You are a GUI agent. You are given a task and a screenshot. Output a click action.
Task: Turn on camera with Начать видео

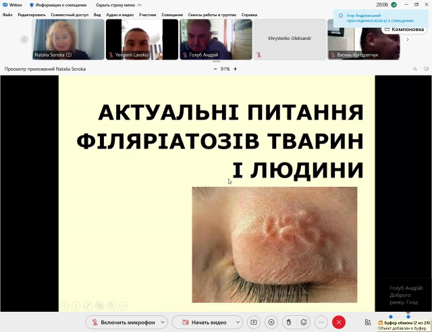coord(204,323)
